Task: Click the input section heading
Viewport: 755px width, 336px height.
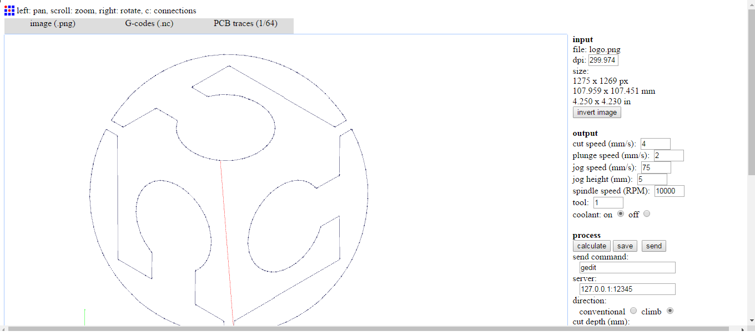Action: [x=583, y=39]
